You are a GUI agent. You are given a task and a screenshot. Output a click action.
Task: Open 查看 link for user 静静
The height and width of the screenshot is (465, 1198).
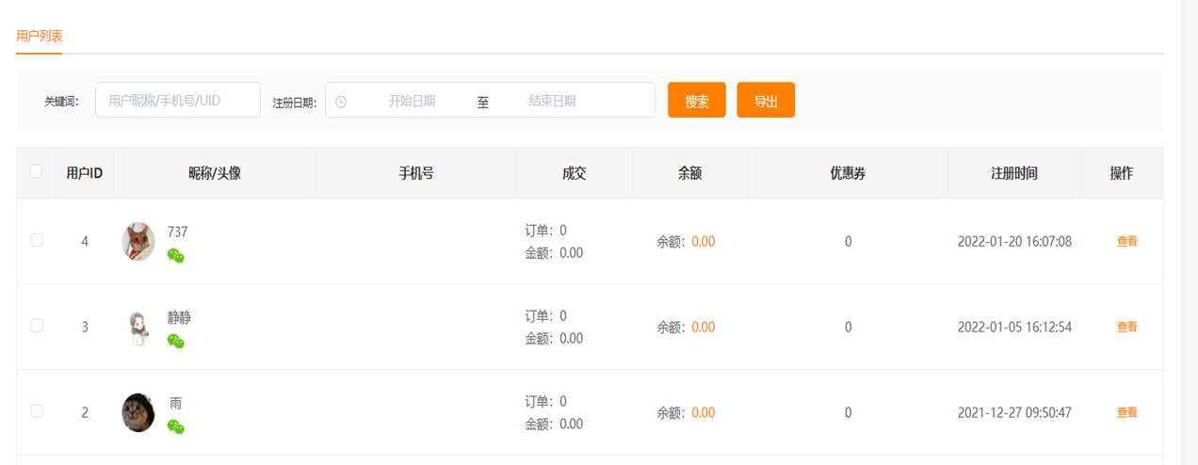(1126, 328)
